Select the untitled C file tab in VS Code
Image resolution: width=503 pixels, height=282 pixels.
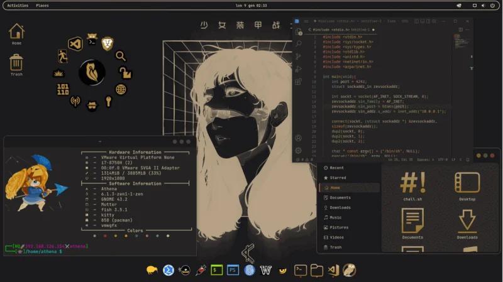click(341, 30)
